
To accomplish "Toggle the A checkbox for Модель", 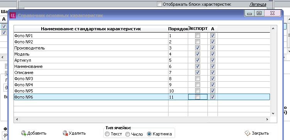I will 212,54.
